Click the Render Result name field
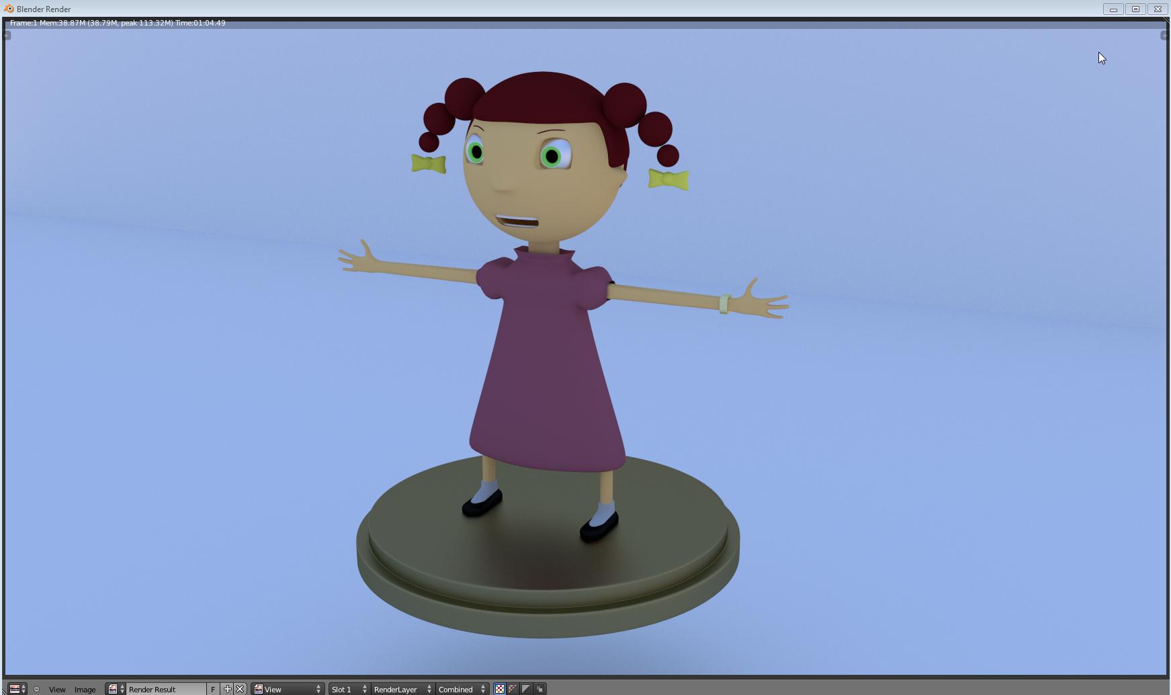This screenshot has width=1171, height=695. 165,689
